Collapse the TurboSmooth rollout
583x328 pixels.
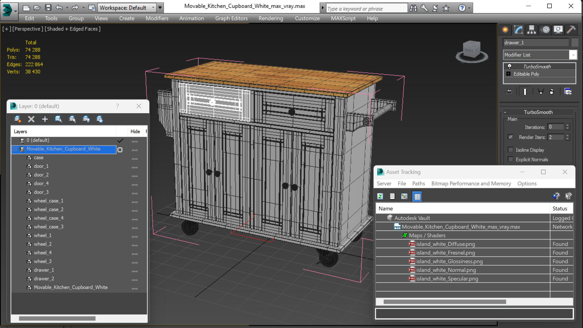coord(505,112)
